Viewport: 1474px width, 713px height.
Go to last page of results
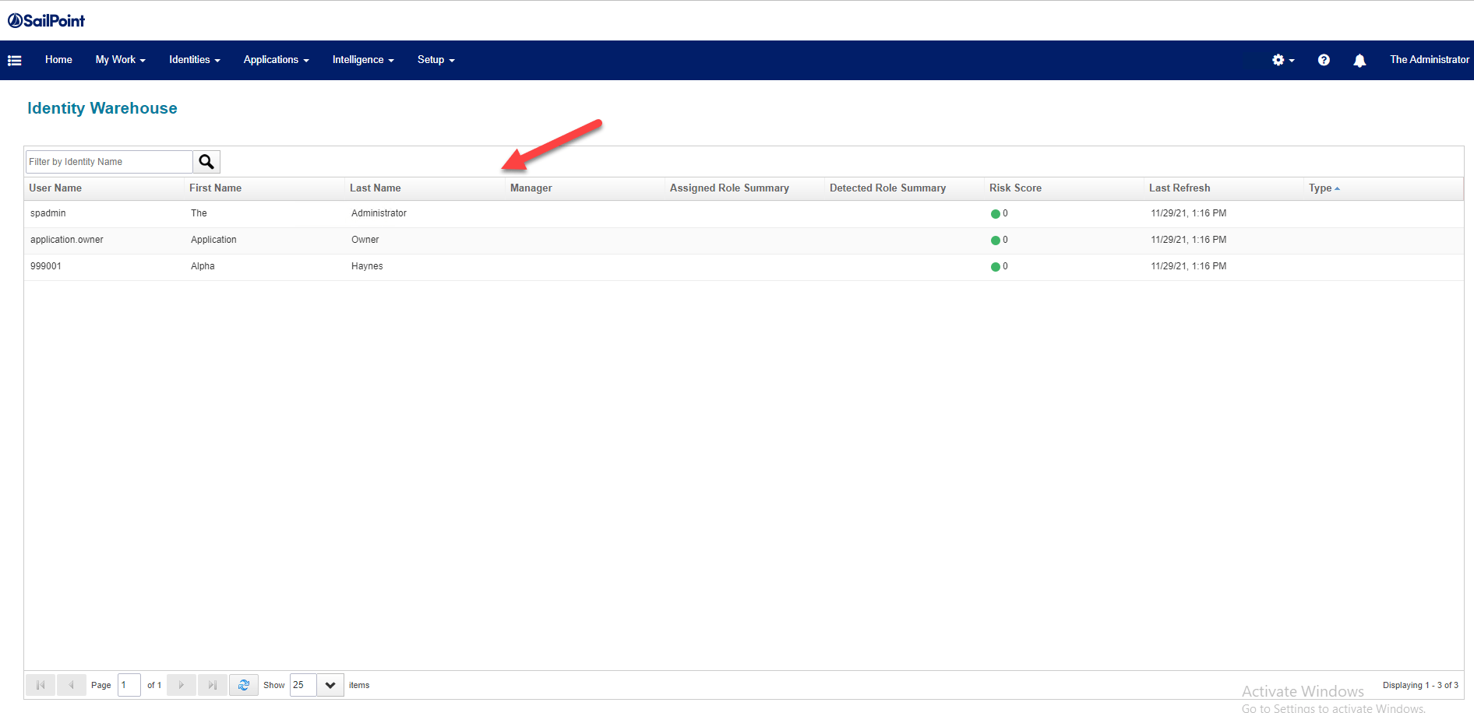pyautogui.click(x=213, y=685)
